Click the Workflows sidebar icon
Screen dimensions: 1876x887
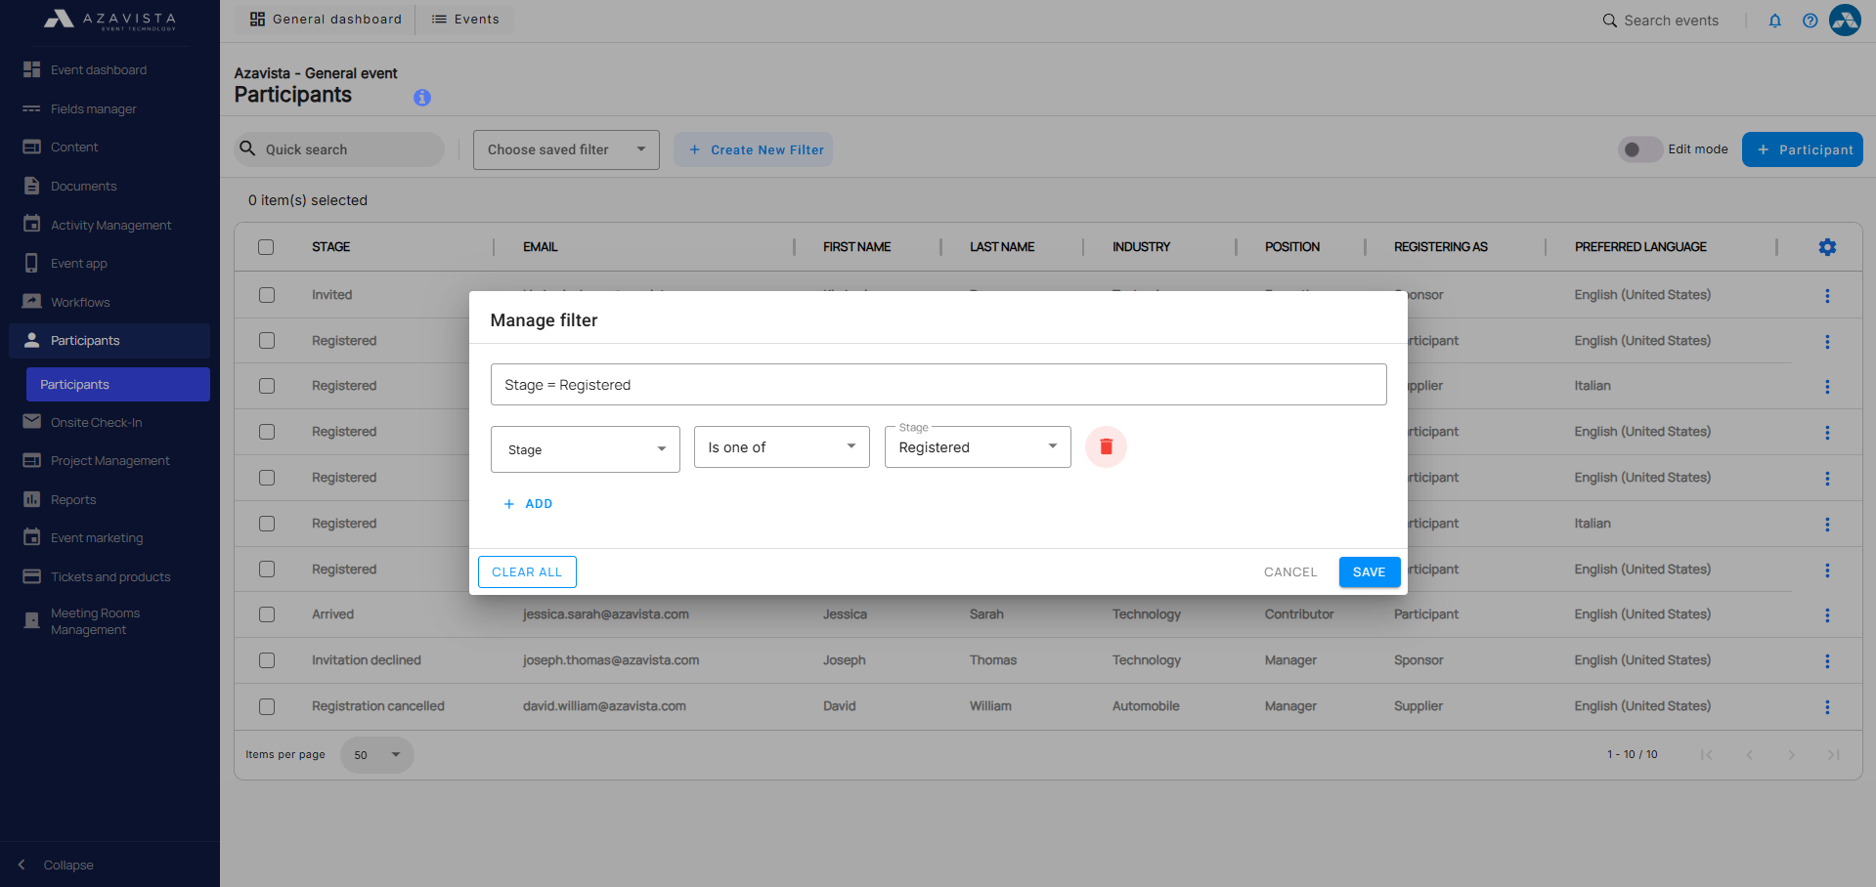tap(31, 302)
